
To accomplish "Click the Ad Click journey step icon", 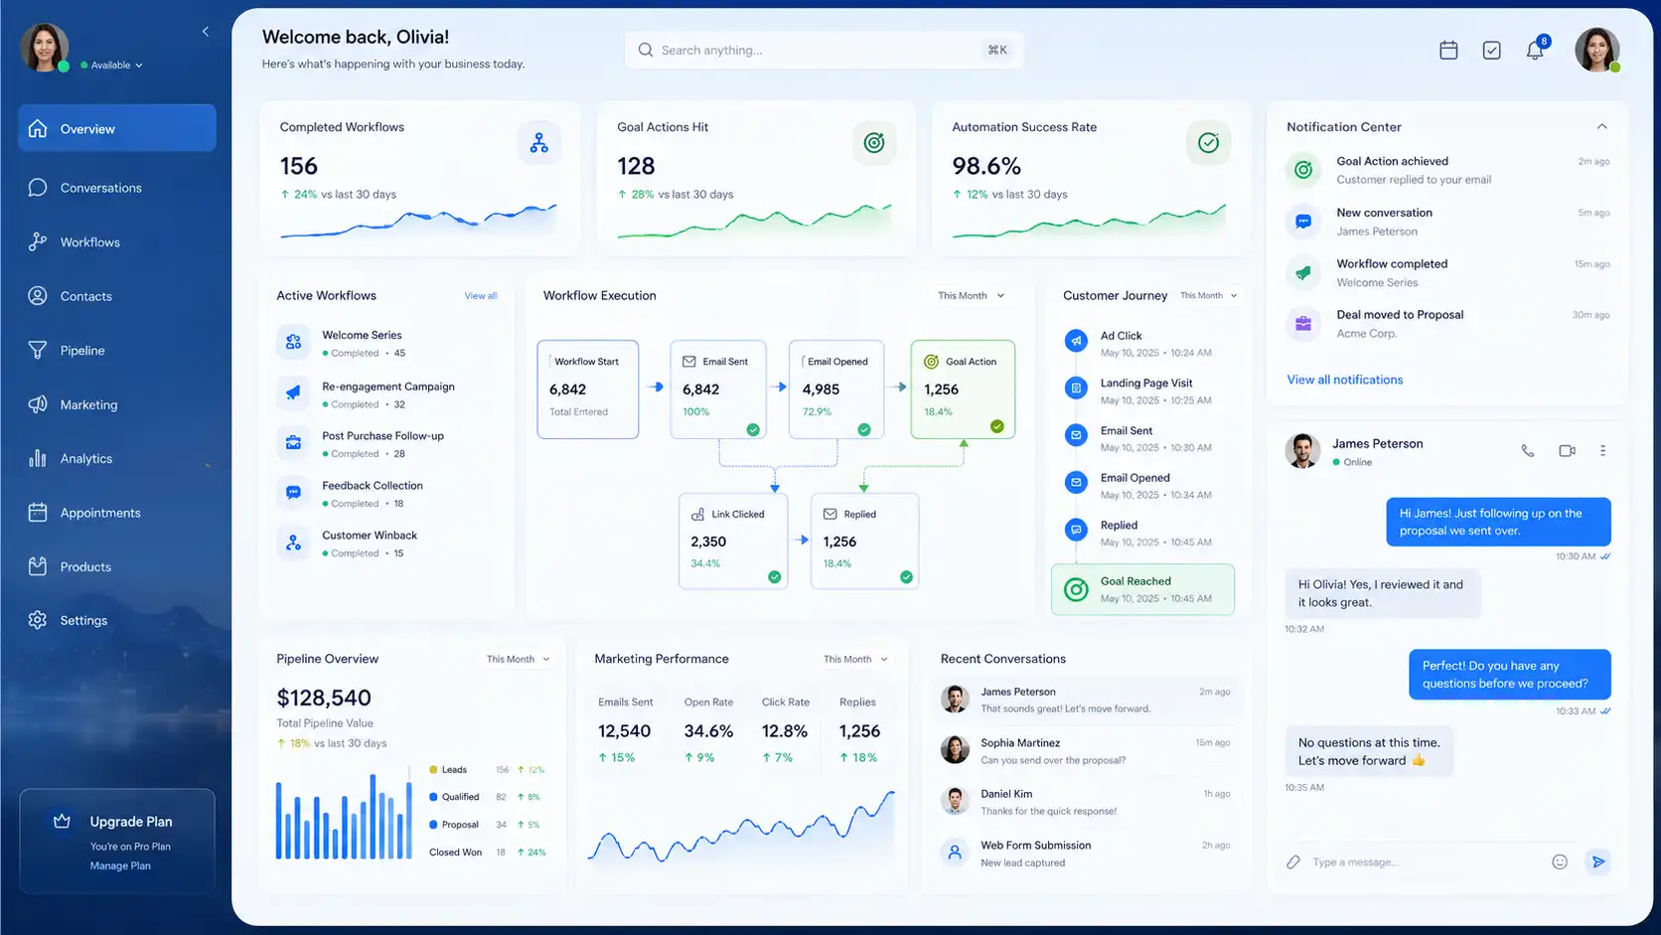I will tap(1076, 341).
